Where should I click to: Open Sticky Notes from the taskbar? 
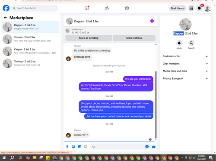48,158
